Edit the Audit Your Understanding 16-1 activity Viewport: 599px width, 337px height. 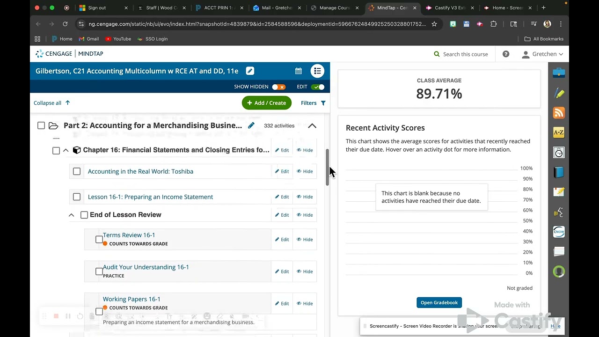coord(282,271)
